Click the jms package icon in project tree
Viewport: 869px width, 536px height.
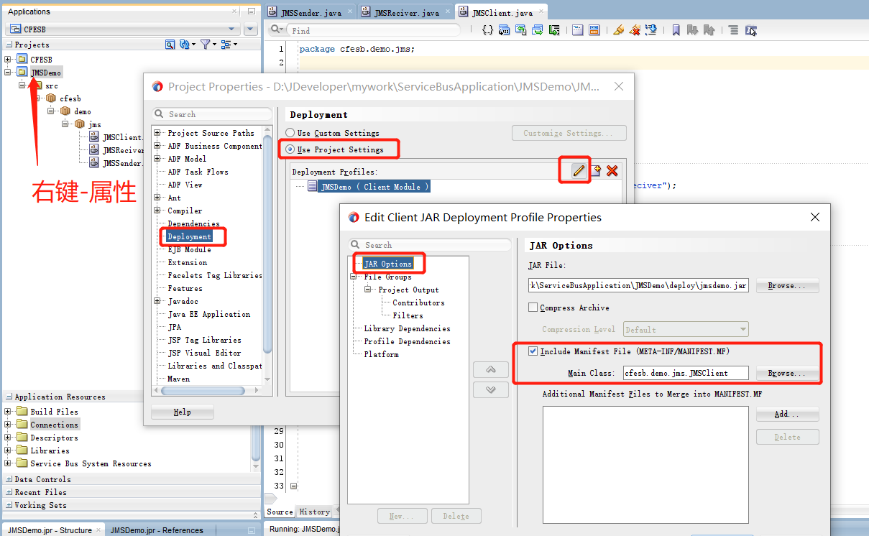click(x=80, y=124)
